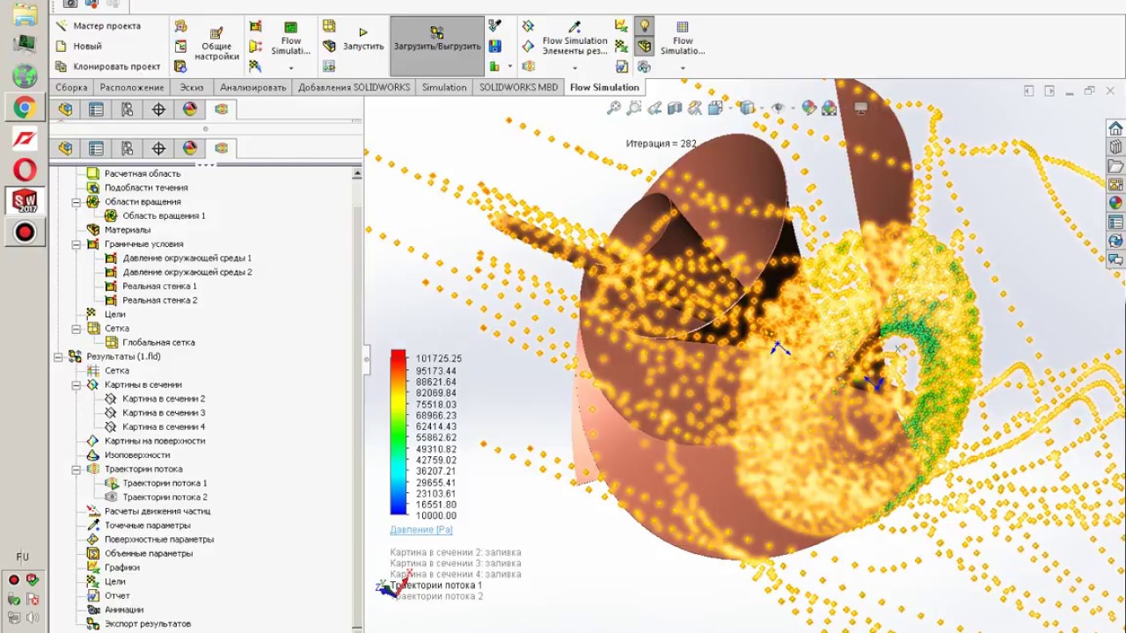Click the feature tree vertical scrollbar
The width and height of the screenshot is (1126, 633).
click(x=357, y=398)
